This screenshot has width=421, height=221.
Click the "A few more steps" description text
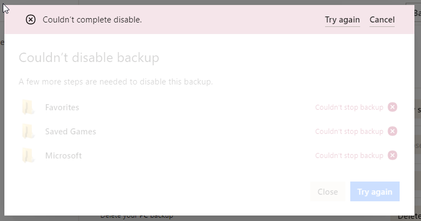pos(115,82)
